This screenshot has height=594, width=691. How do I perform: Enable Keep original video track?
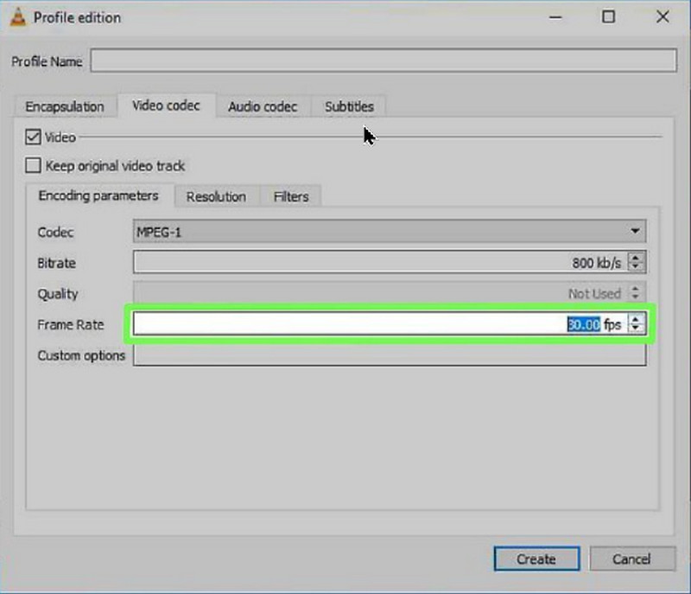[33, 166]
